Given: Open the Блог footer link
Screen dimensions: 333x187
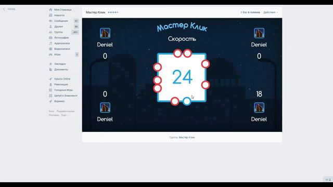Looking at the screenshot, I should point(52,111).
